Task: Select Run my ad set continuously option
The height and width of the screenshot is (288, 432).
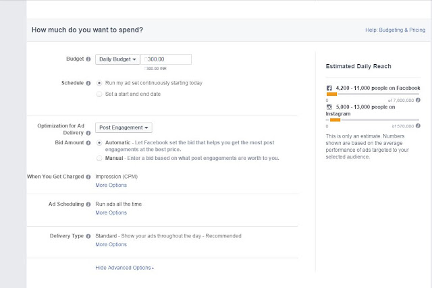Action: tap(100, 83)
